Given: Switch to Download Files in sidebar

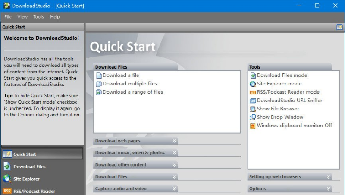Looking at the screenshot, I should (x=42, y=167).
